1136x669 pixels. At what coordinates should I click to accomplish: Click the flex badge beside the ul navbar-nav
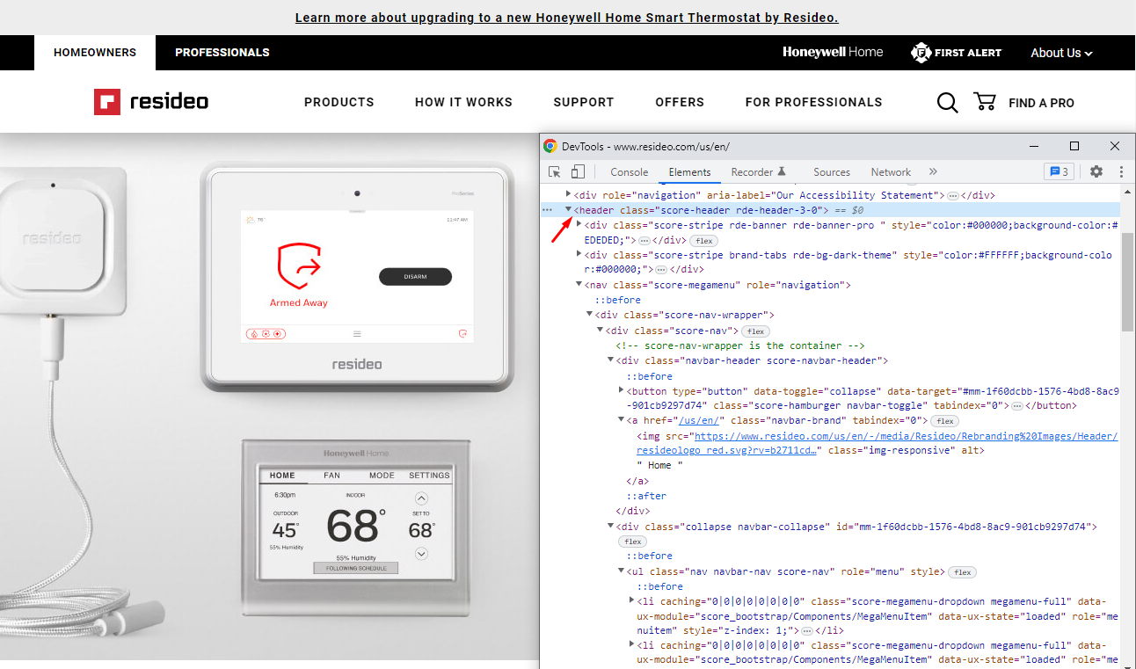click(x=962, y=572)
